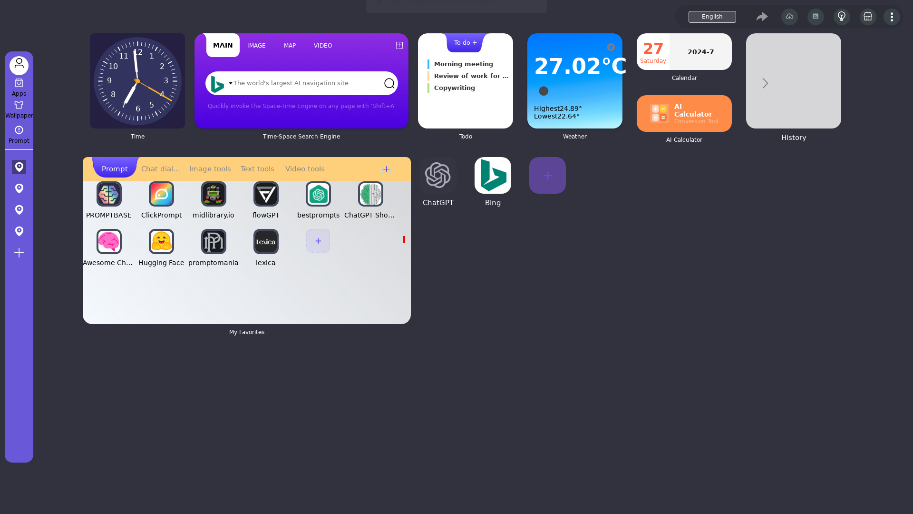913x514 pixels.
Task: Expand History panel chevron
Action: click(x=765, y=83)
